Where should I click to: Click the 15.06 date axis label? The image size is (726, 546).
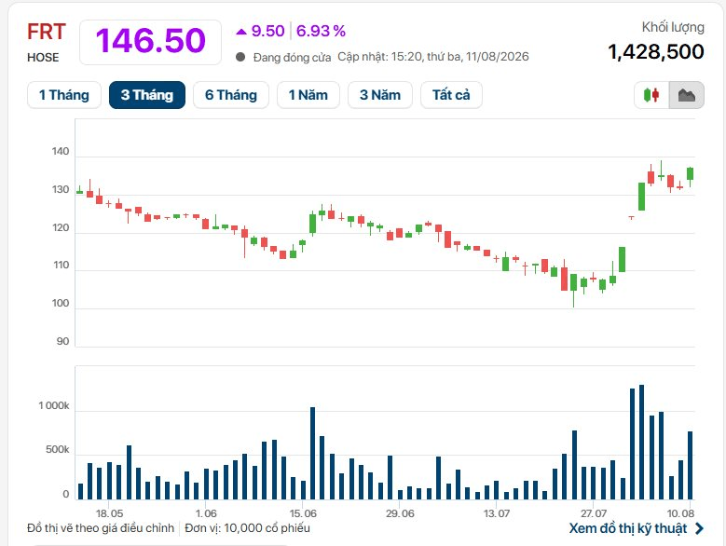(x=303, y=513)
